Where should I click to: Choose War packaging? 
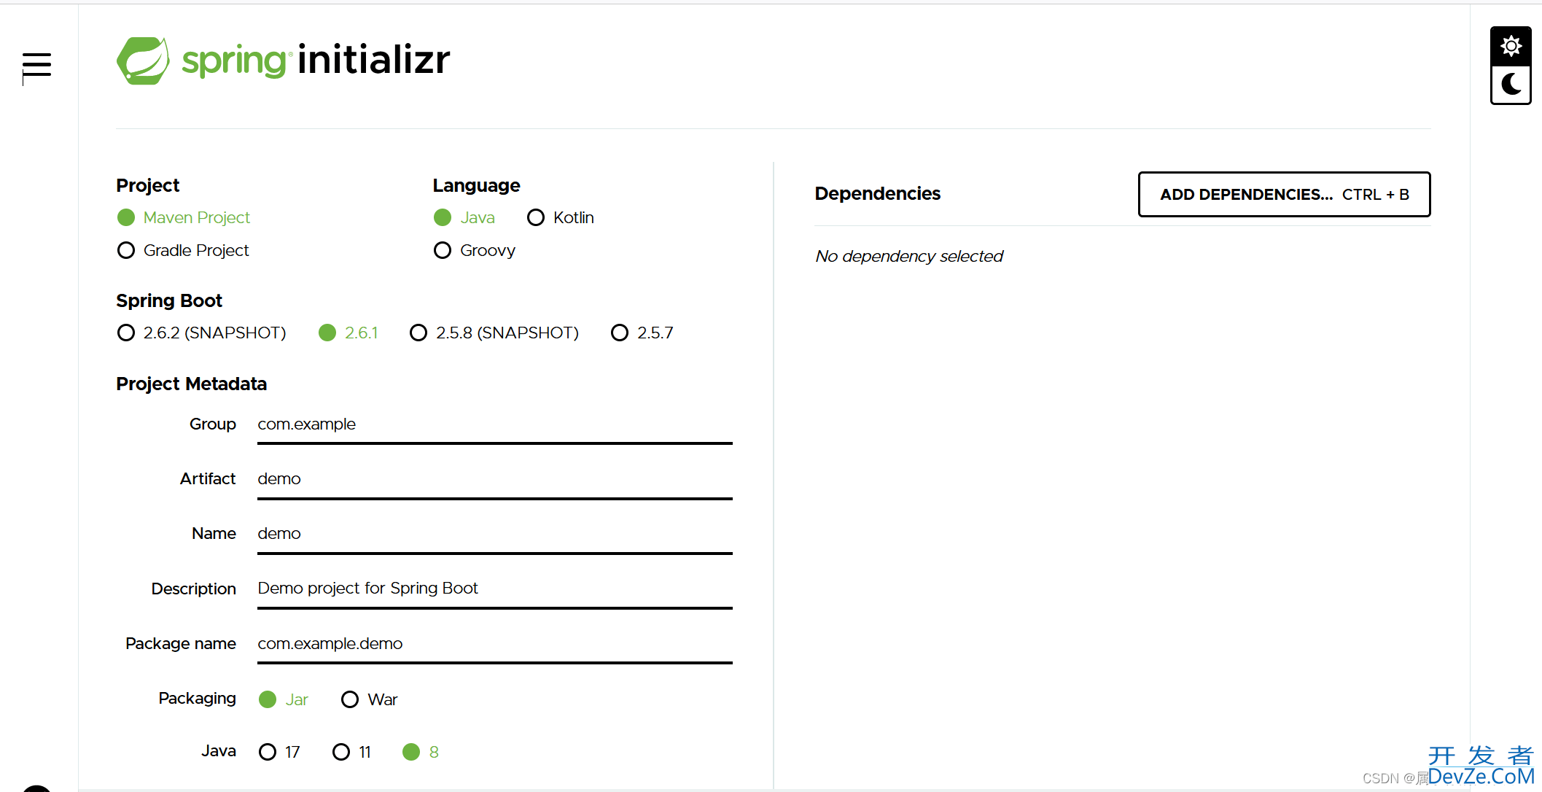369,699
